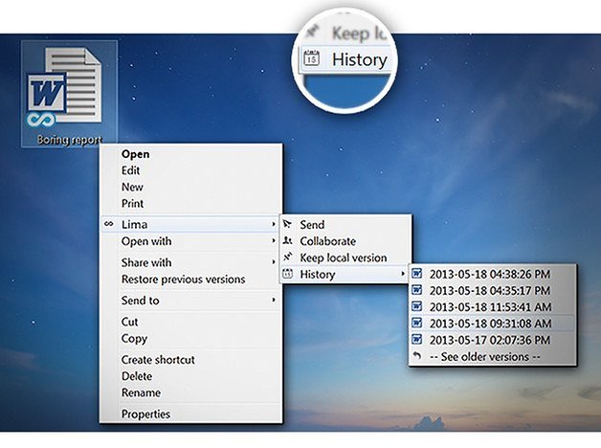Expand the Send to submenu arrow
The width and height of the screenshot is (601, 448).
click(274, 300)
